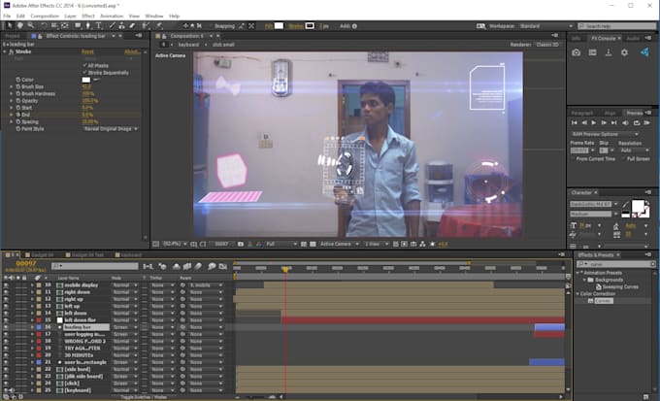Click the FX Console export download icon
660x401 pixels.
click(609, 52)
